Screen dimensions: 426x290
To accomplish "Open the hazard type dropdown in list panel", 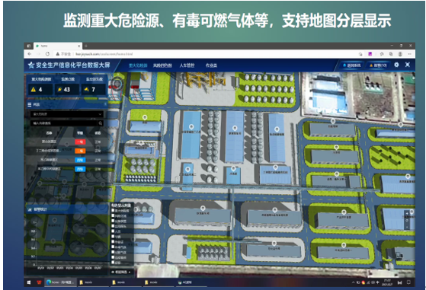I will tap(67, 114).
